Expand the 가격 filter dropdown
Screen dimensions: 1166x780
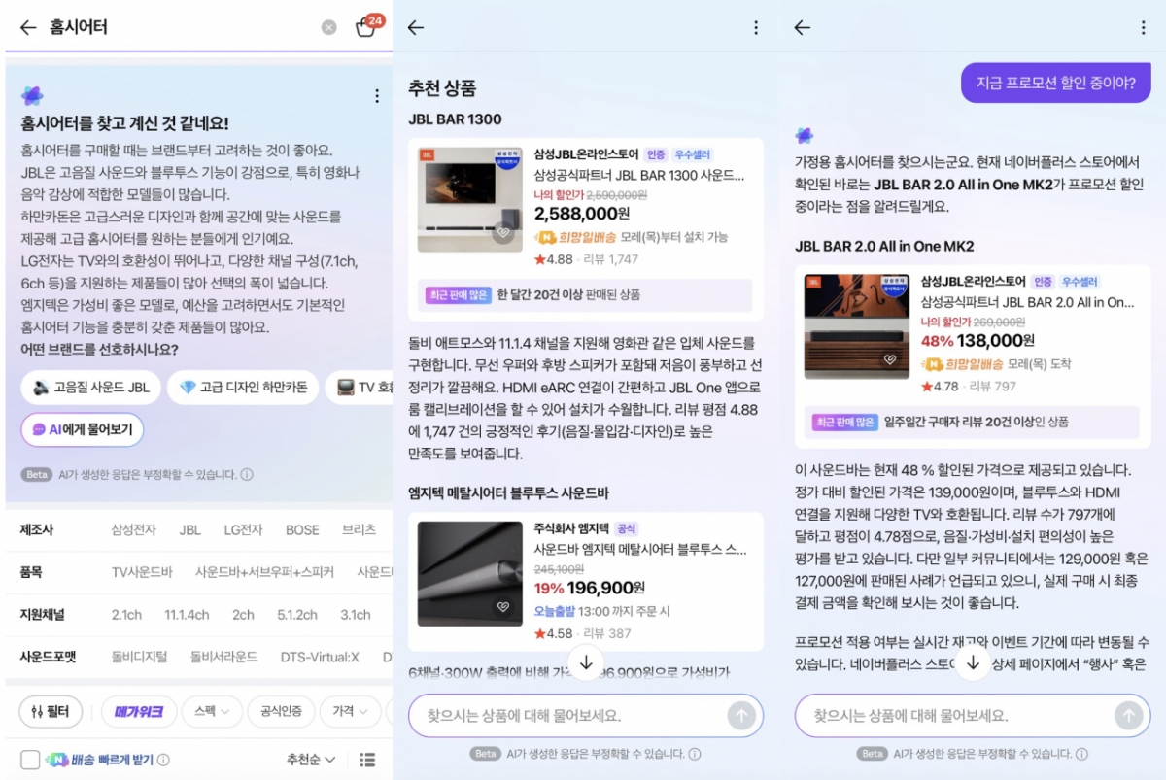tap(350, 712)
